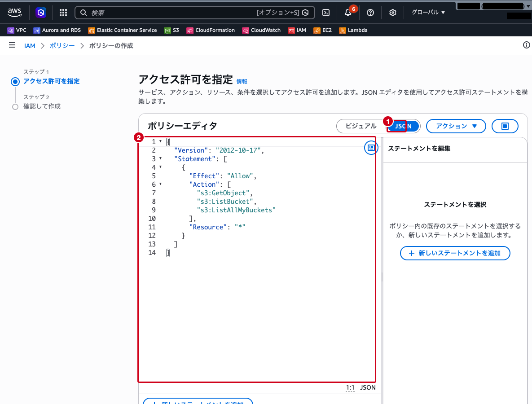Toggle the editor fullscreen square button
Image resolution: width=532 pixels, height=404 pixels.
click(x=505, y=126)
